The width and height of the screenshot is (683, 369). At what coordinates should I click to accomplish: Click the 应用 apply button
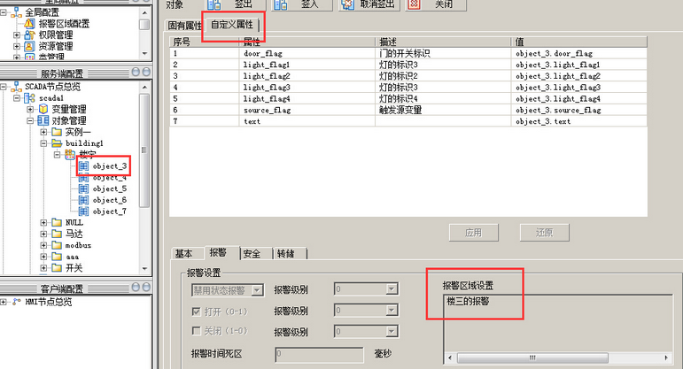click(x=473, y=233)
